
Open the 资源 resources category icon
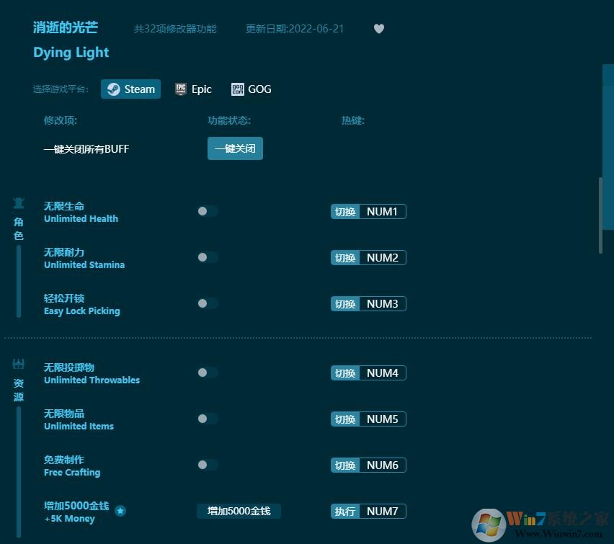point(18,365)
